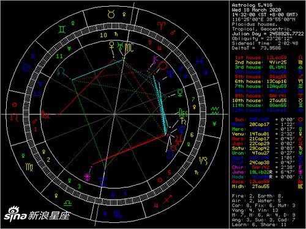The height and width of the screenshot is (229, 306).
Task: Click the red Sagittarius arrow glyph in outer ring
Action: (x=168, y=199)
